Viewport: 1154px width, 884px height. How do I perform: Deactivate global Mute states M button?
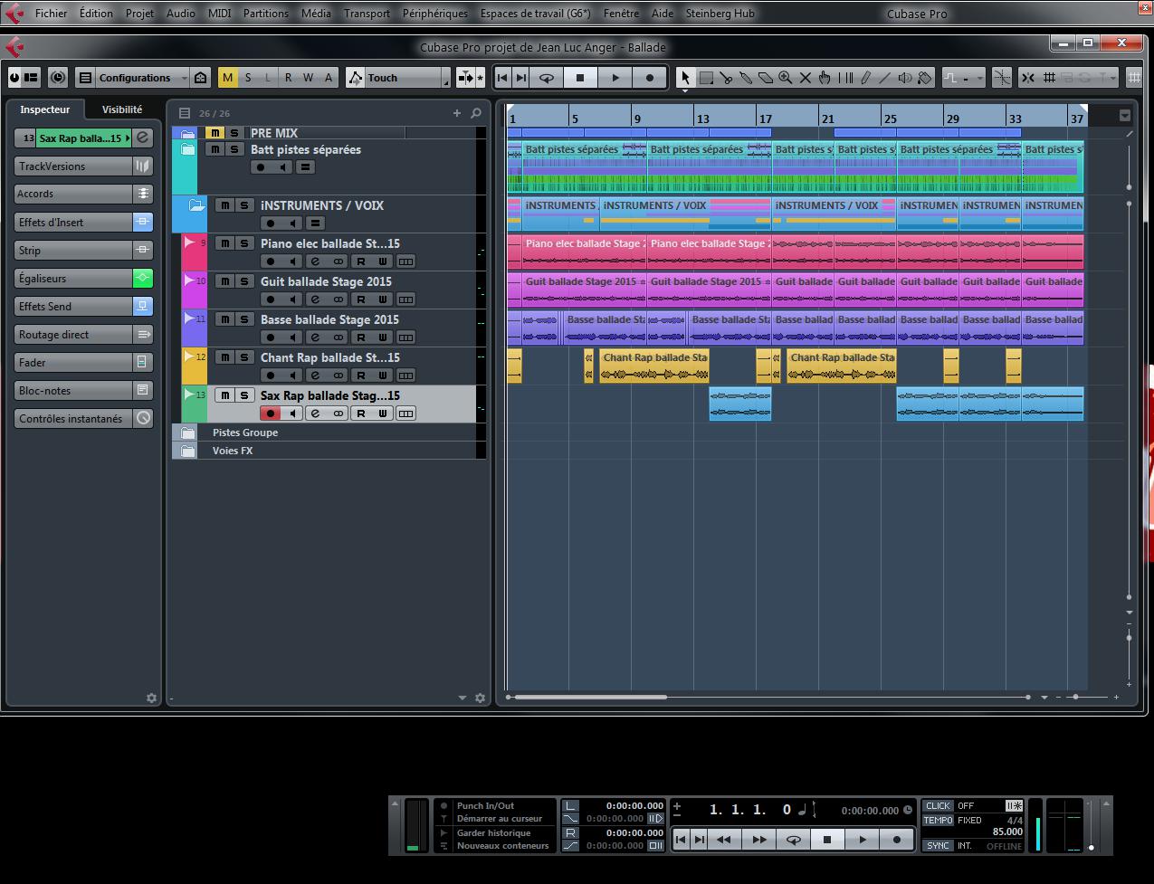(227, 78)
